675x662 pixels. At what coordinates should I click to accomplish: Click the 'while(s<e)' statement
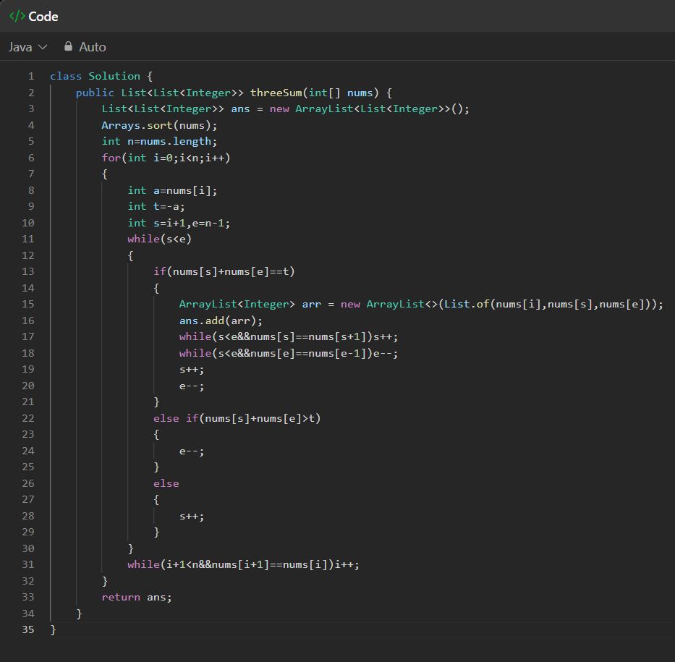click(x=160, y=239)
